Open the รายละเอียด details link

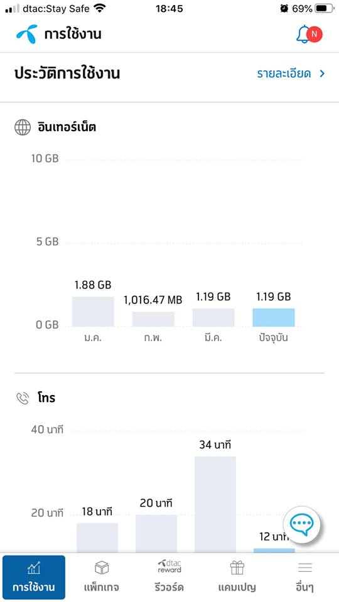coord(284,73)
